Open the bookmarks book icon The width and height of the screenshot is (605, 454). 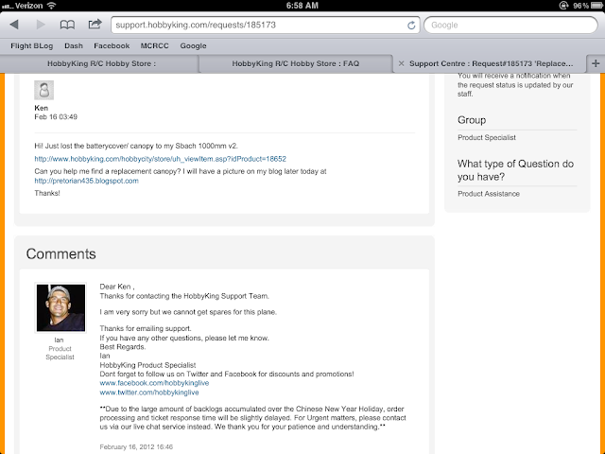pos(67,25)
